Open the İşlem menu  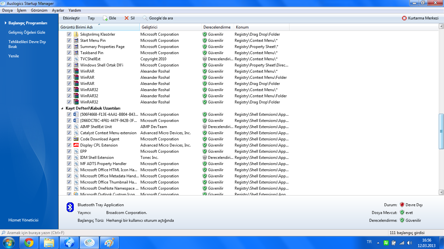21,10
